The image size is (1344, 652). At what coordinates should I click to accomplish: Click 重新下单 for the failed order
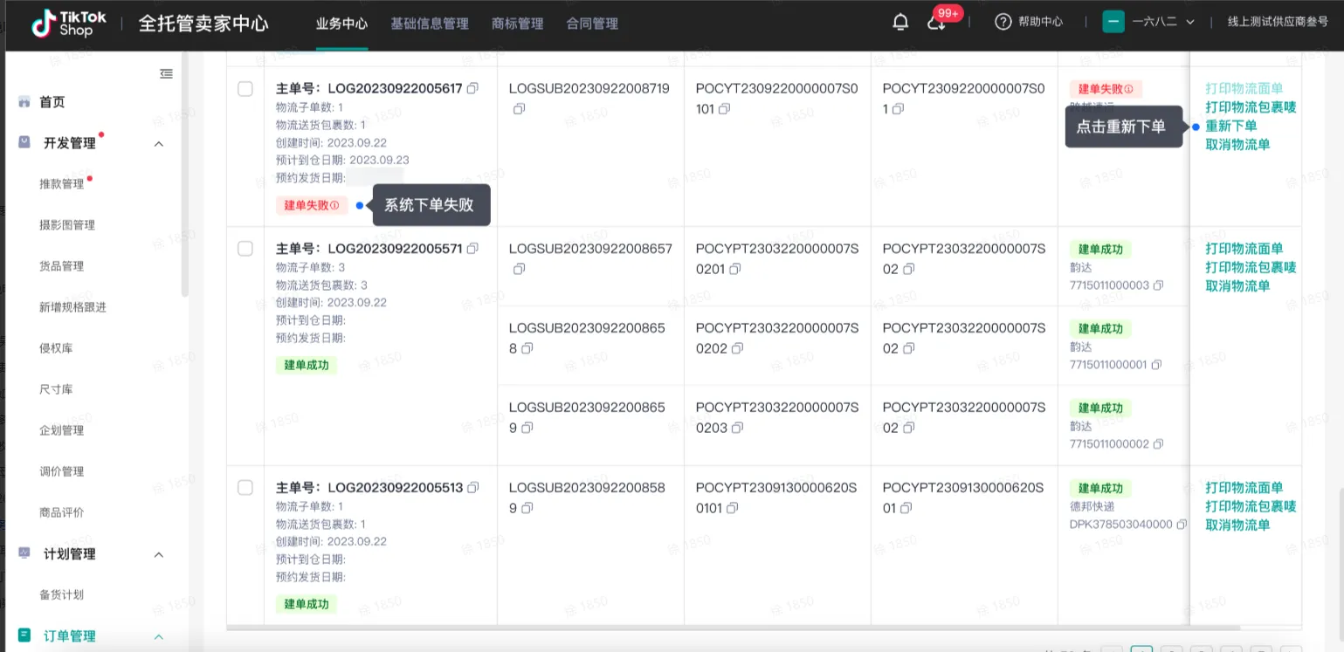(1231, 126)
